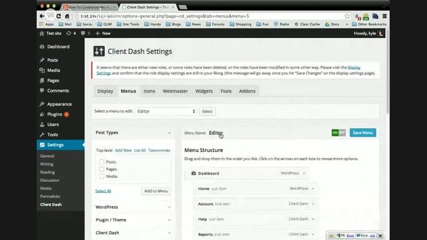Viewport: 427px width, 240px height.
Task: Switch to the Icons tab
Action: 149,91
